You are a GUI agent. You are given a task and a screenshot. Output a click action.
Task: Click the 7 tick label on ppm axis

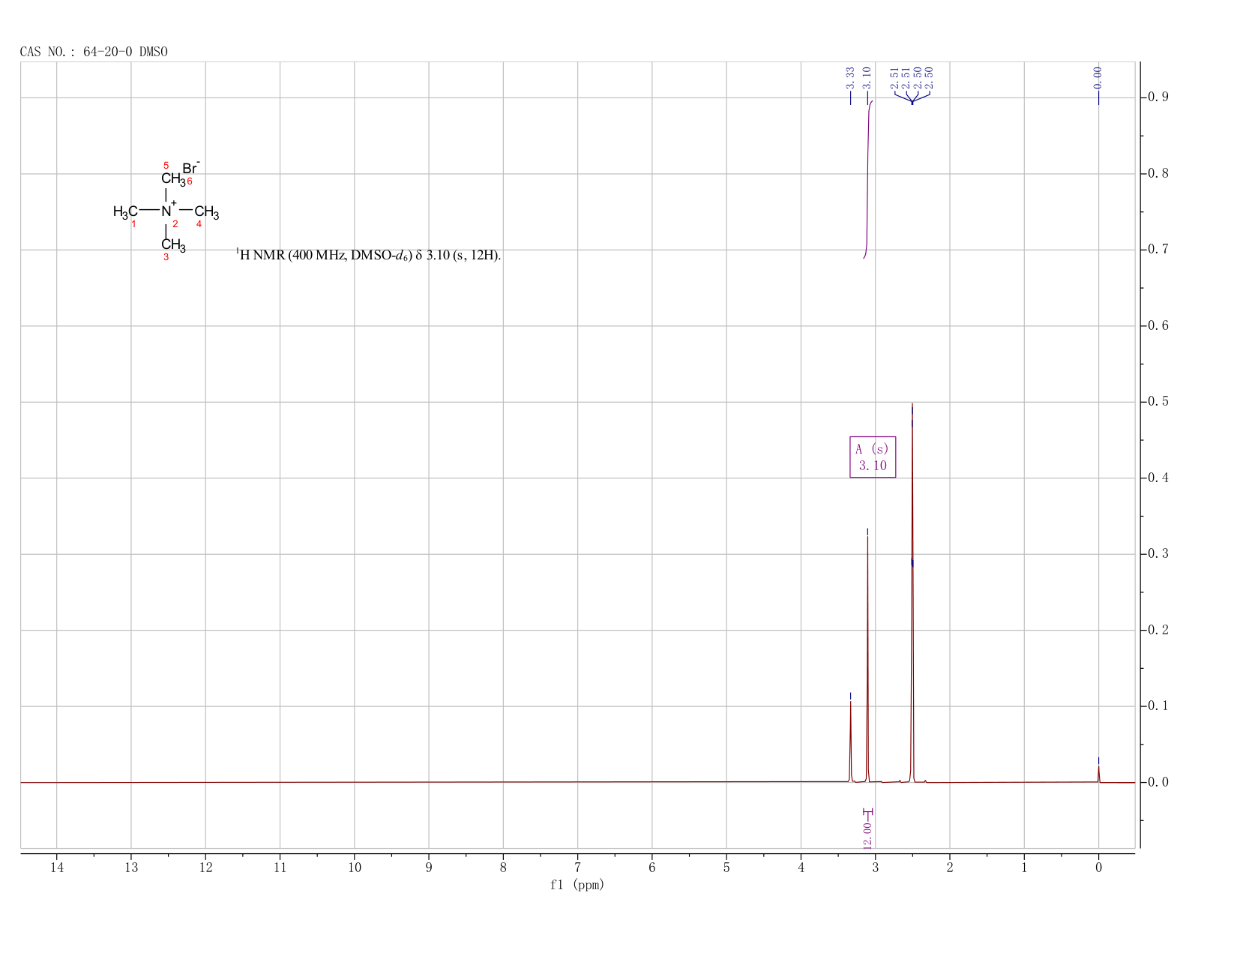pyautogui.click(x=577, y=868)
